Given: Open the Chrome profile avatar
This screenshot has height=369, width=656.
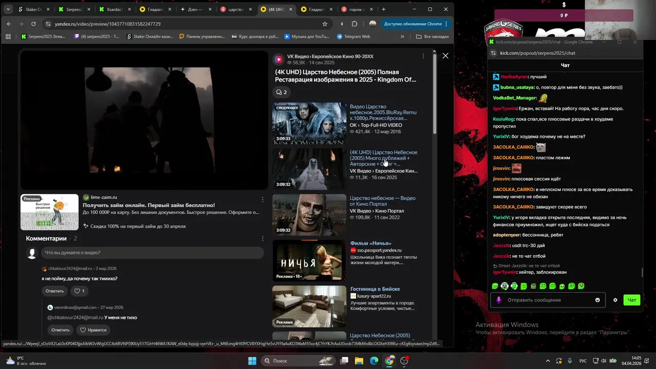Looking at the screenshot, I should 373,24.
